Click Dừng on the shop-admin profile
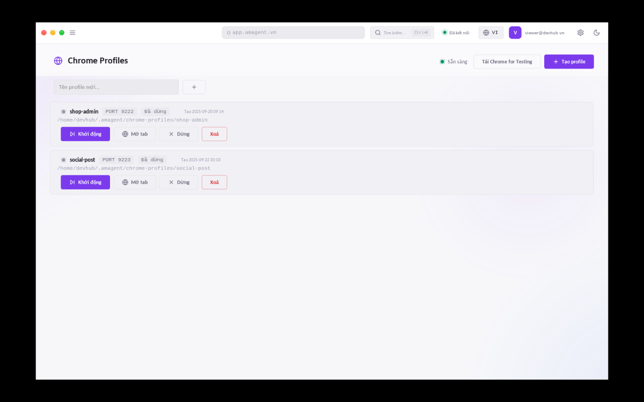The height and width of the screenshot is (402, 644). pyautogui.click(x=179, y=134)
